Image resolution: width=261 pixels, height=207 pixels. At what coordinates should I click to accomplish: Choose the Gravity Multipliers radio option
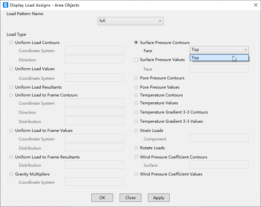pos(11,174)
